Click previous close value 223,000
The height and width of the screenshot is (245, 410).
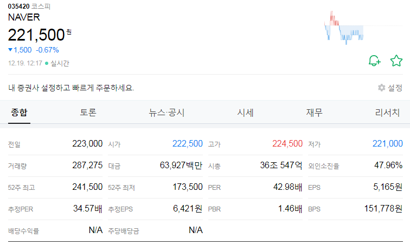(87, 144)
